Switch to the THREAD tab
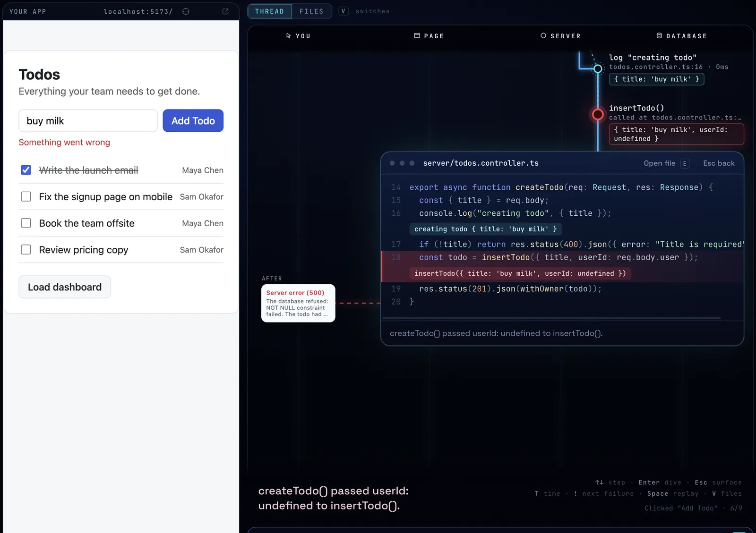Image resolution: width=756 pixels, height=533 pixels. [270, 11]
